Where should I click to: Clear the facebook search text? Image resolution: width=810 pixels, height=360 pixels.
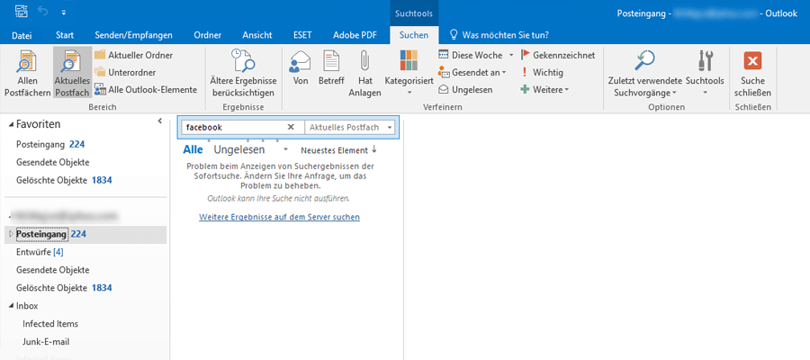point(291,127)
